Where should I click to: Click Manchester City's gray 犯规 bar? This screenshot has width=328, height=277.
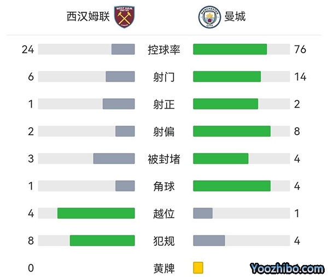[209, 241]
